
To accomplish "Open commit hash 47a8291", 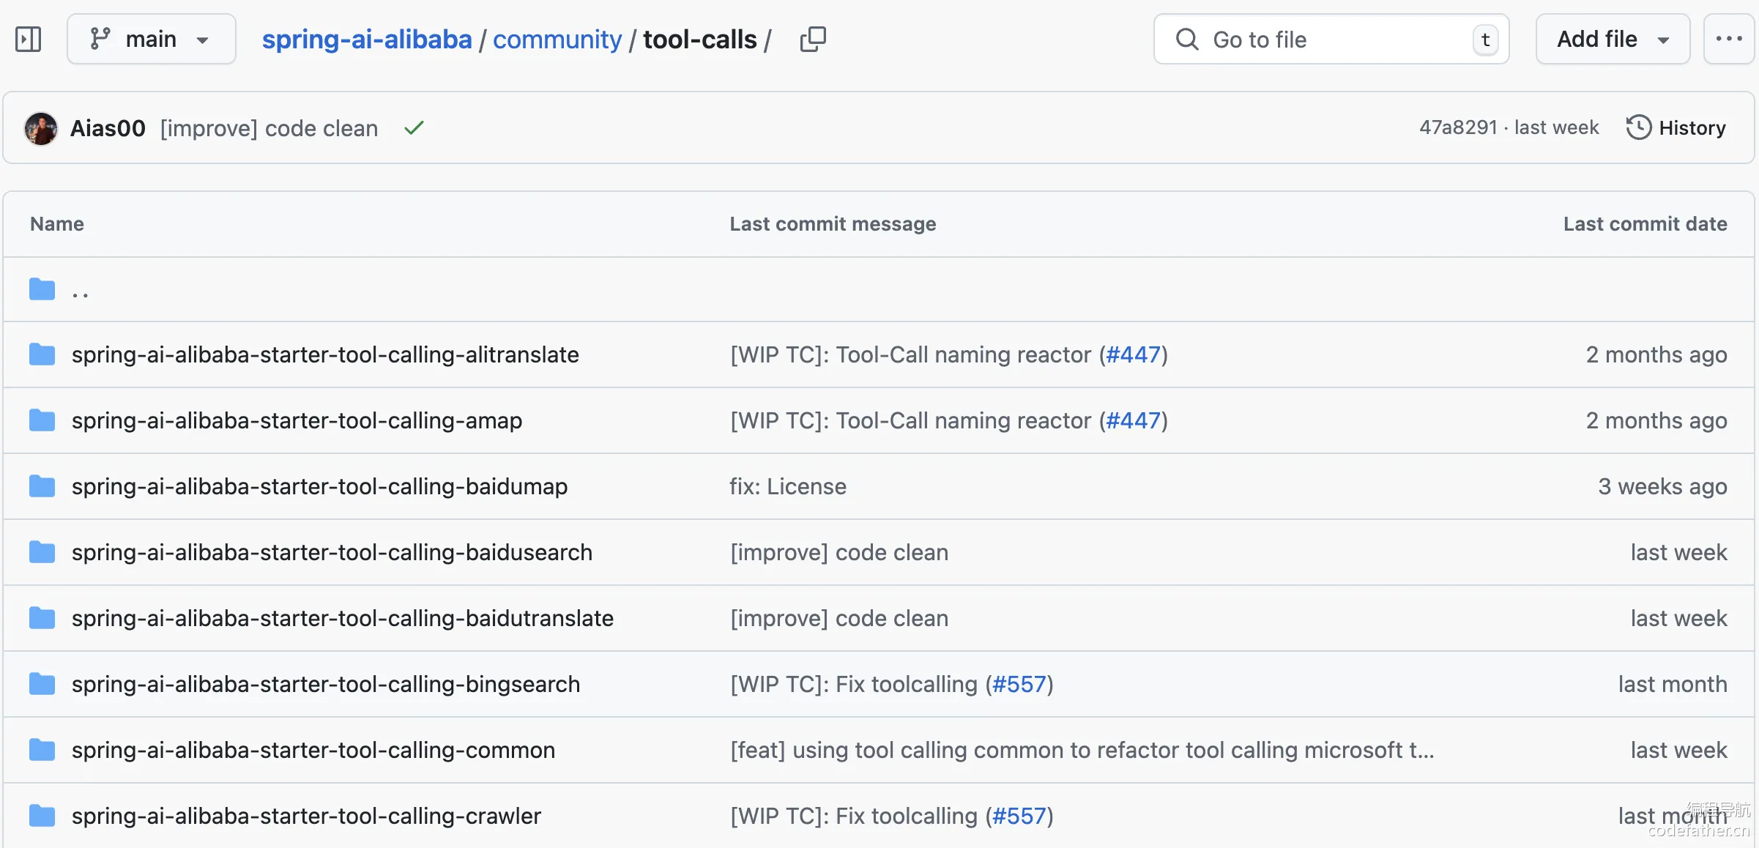I will (x=1458, y=128).
